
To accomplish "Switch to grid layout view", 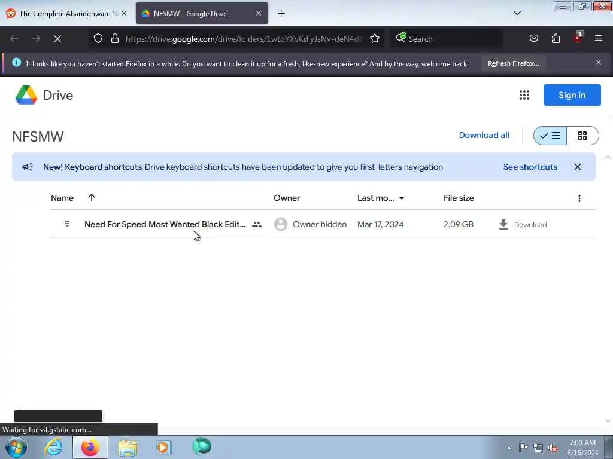I will pyautogui.click(x=582, y=136).
